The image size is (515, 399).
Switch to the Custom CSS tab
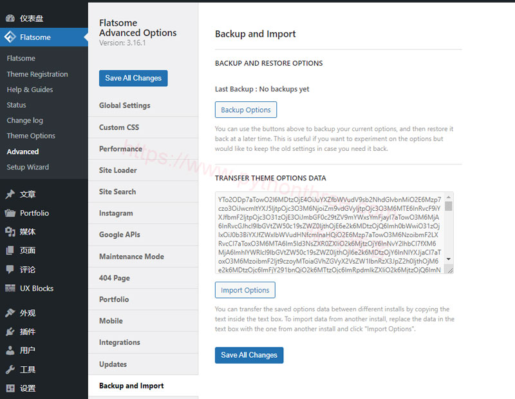tap(143, 127)
